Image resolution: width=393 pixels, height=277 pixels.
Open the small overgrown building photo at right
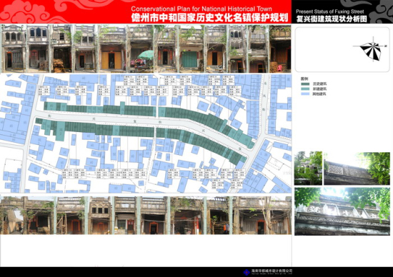[x=308, y=168]
